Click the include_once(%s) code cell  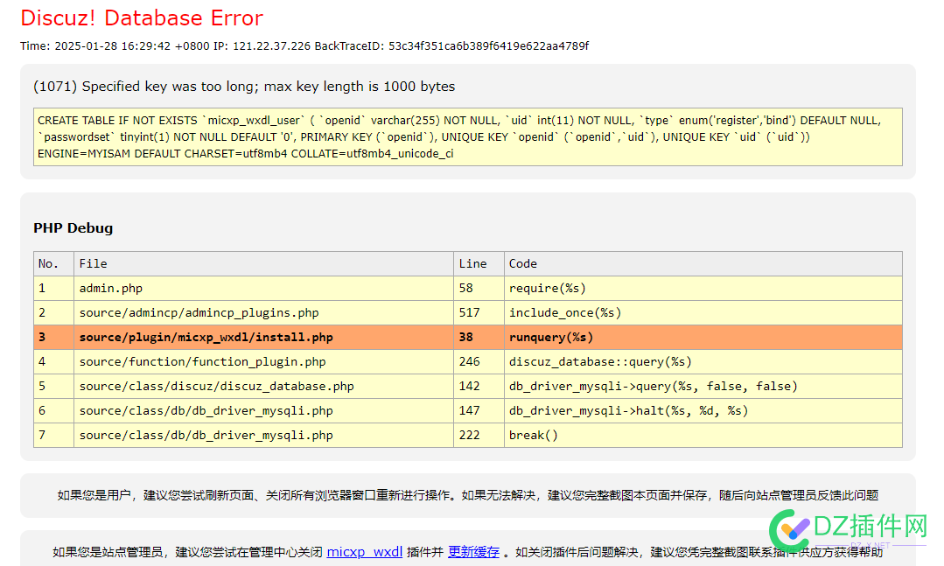[x=703, y=312]
